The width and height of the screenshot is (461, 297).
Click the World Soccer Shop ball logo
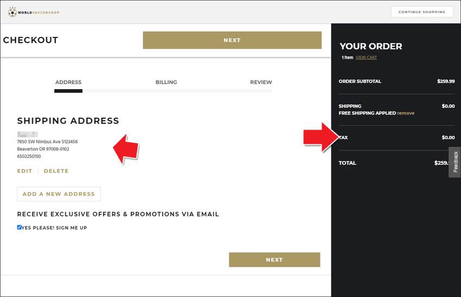tap(12, 12)
